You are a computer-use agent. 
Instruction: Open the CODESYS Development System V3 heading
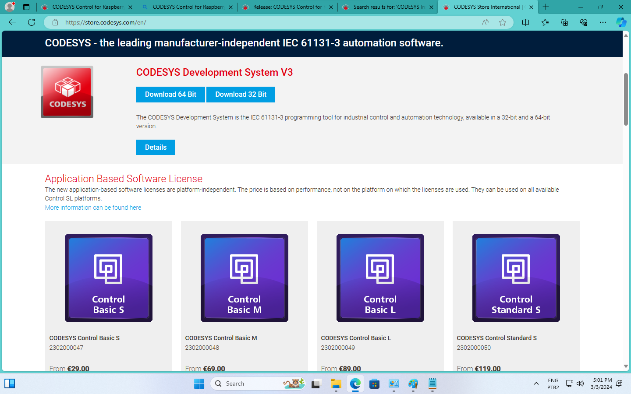214,72
